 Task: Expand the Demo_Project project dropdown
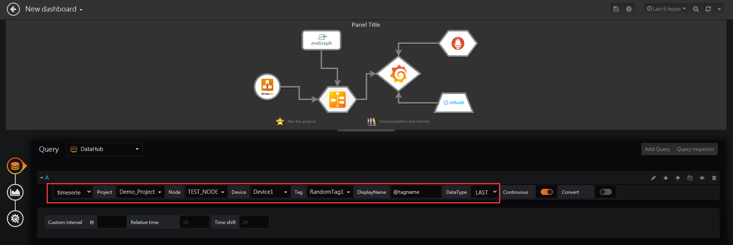tap(140, 192)
